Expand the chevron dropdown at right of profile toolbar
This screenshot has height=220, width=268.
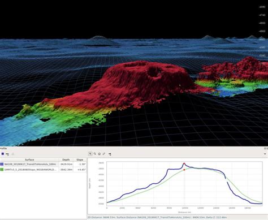pos(265,154)
